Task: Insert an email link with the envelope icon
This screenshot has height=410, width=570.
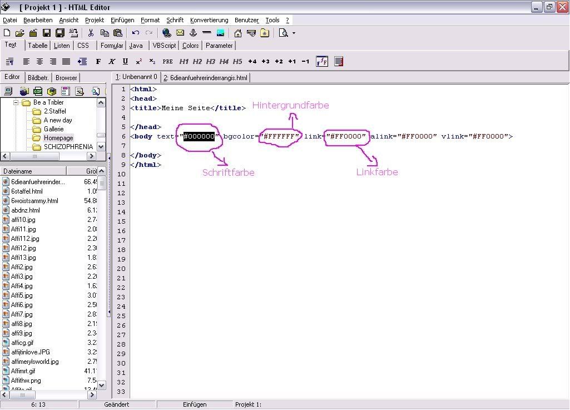Action: pyautogui.click(x=180, y=33)
